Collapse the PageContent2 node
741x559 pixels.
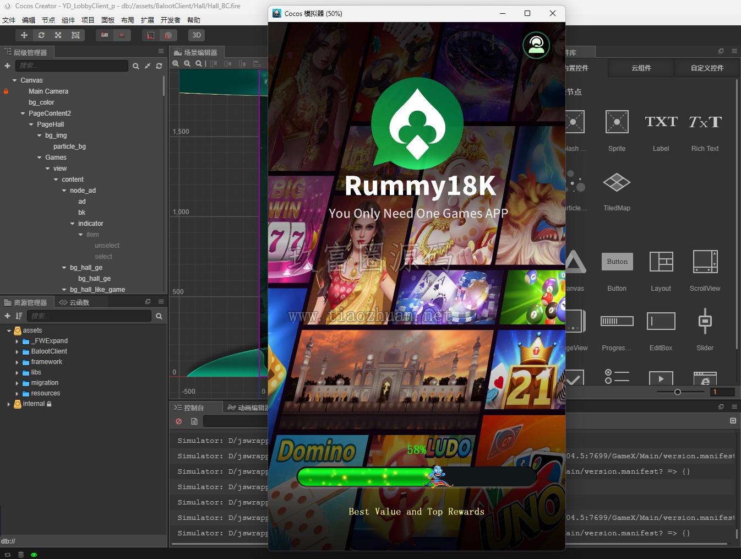[x=23, y=113]
